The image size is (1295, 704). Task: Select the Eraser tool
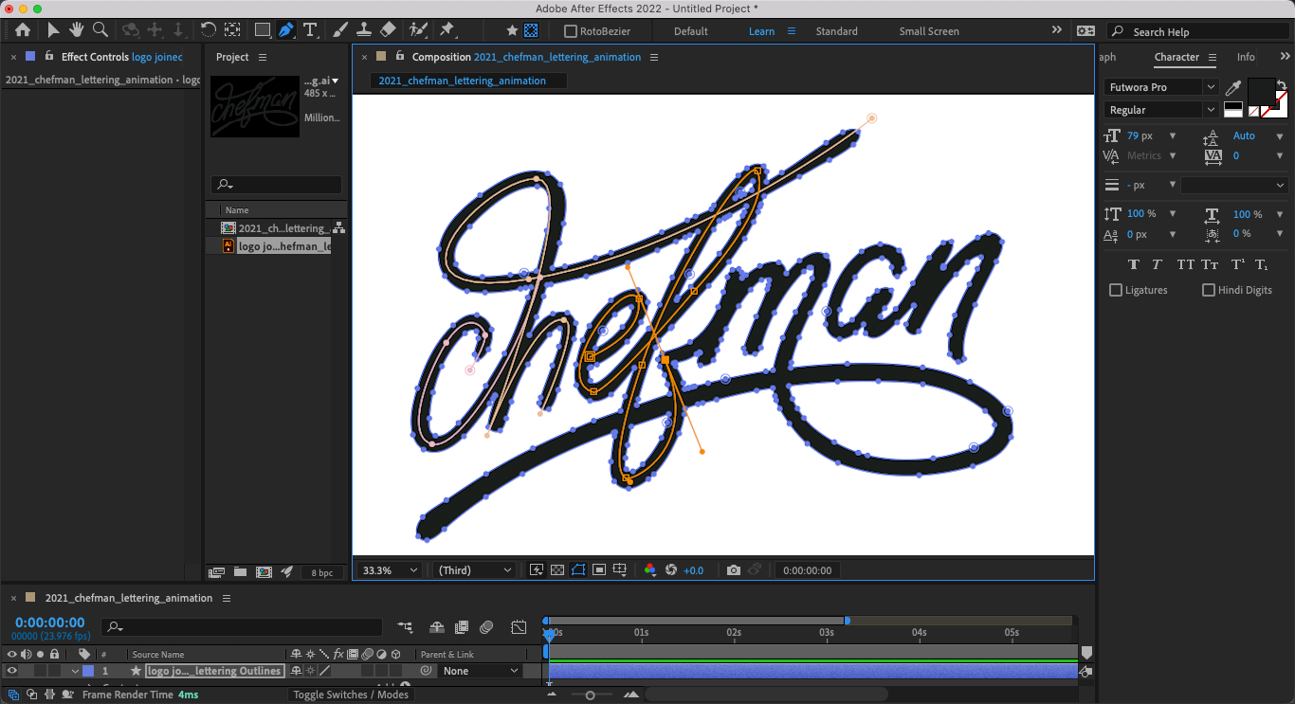click(x=388, y=30)
